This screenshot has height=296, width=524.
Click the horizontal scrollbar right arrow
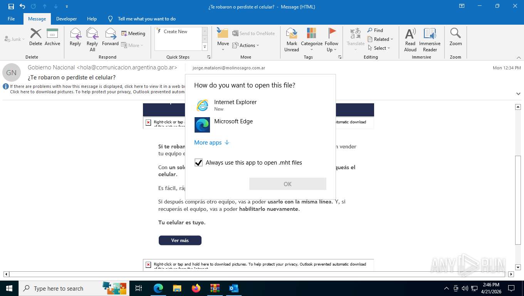(511, 274)
